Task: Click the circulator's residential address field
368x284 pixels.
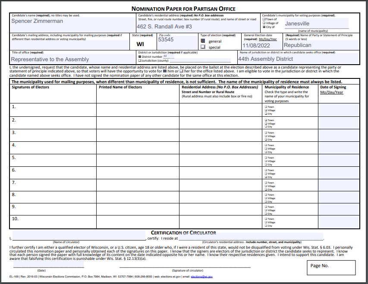Action: click(251, 237)
